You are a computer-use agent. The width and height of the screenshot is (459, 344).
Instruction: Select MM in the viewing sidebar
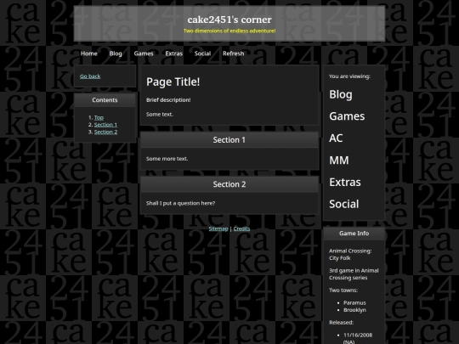pyautogui.click(x=339, y=161)
